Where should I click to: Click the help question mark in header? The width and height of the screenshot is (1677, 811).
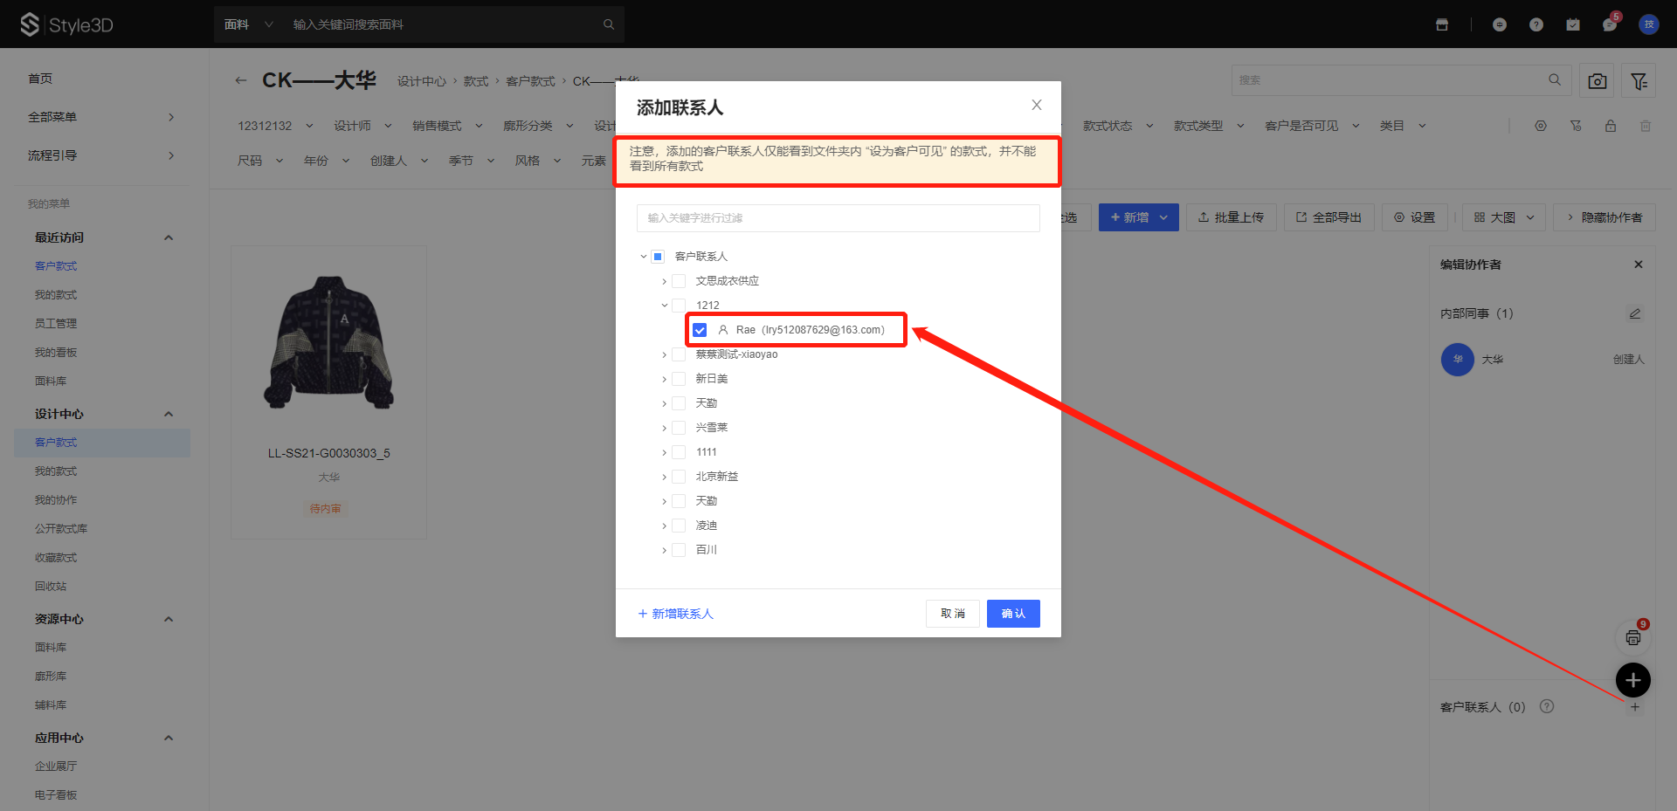click(x=1536, y=24)
